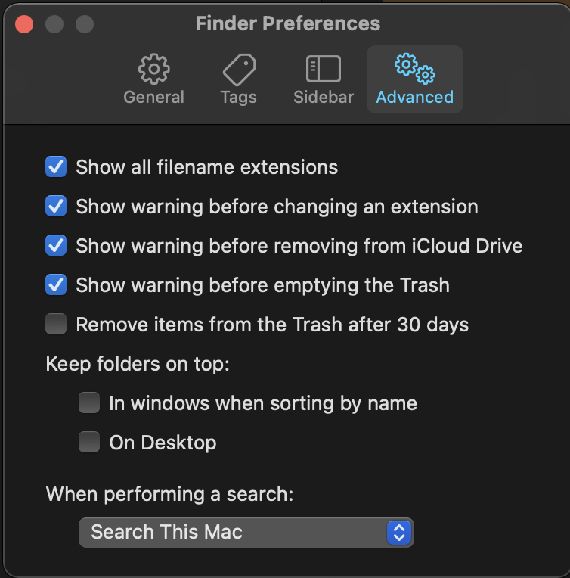Click the gray zoom window button
Screen dimensions: 570x578
pos(85,24)
